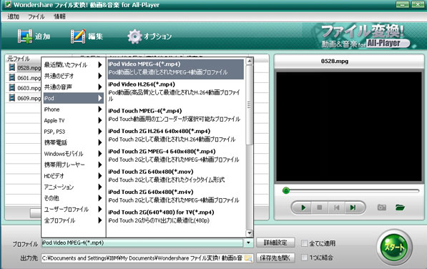Screen dimensions: 427x269
Task: Choose iPod Touch 2G MPEG-4 640x480(*.mp4)
Action: point(176,155)
